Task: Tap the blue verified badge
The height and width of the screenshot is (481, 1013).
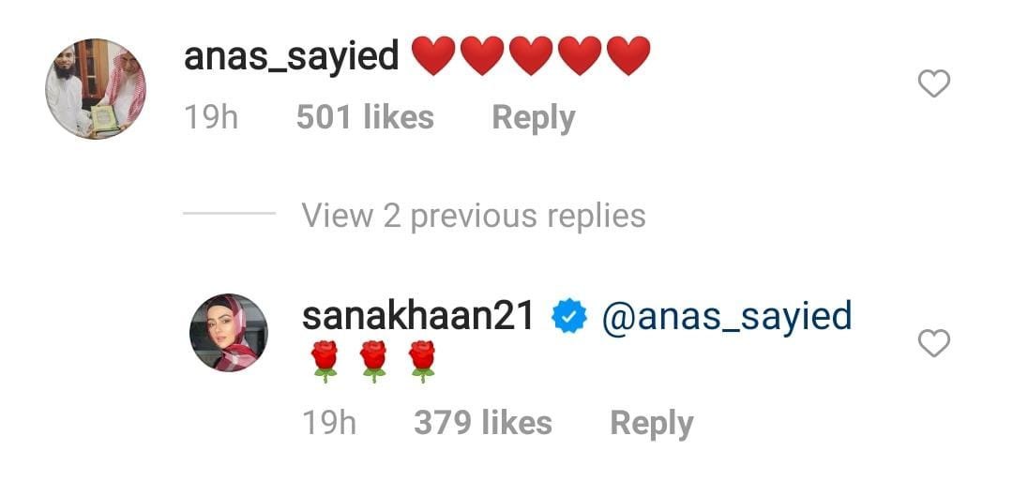Action: coord(568,318)
